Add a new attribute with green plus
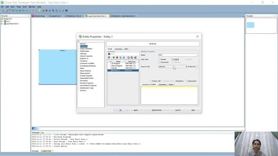This screenshot has height=156, width=278. tap(114, 58)
